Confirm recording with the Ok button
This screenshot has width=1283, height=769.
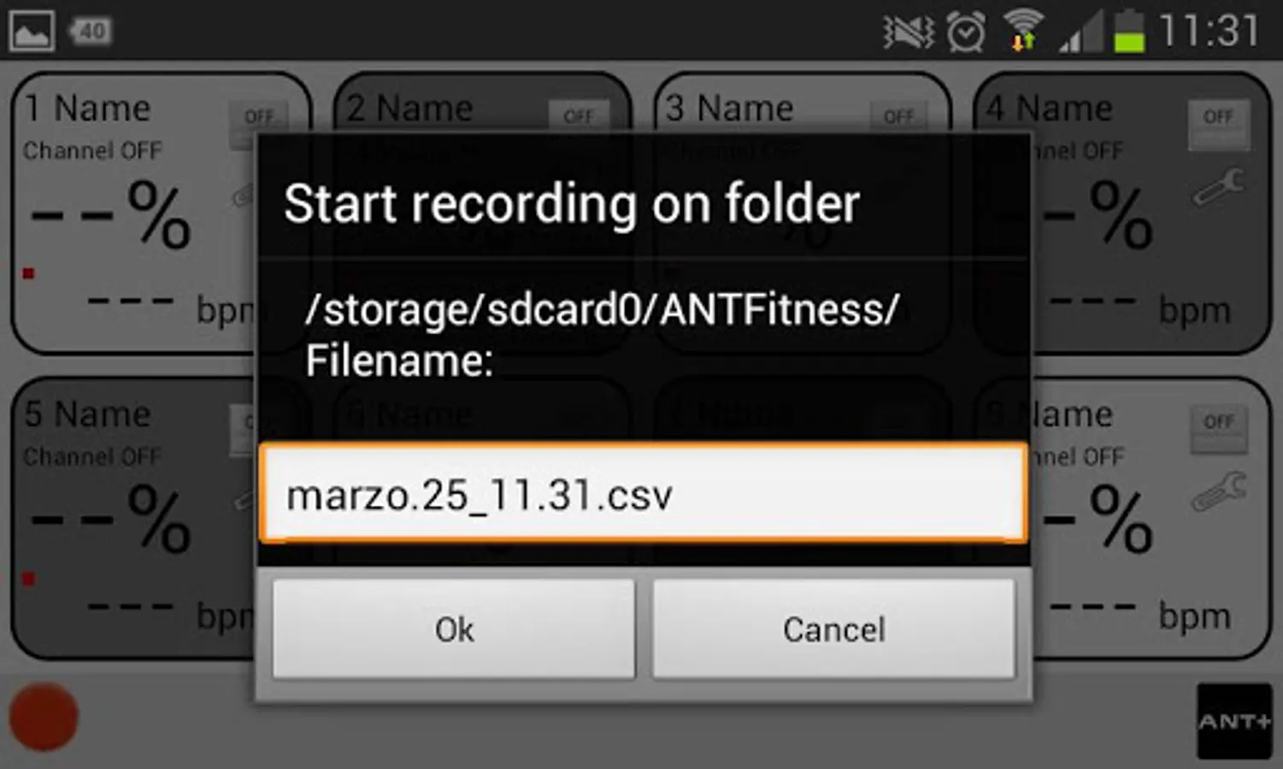pos(454,629)
